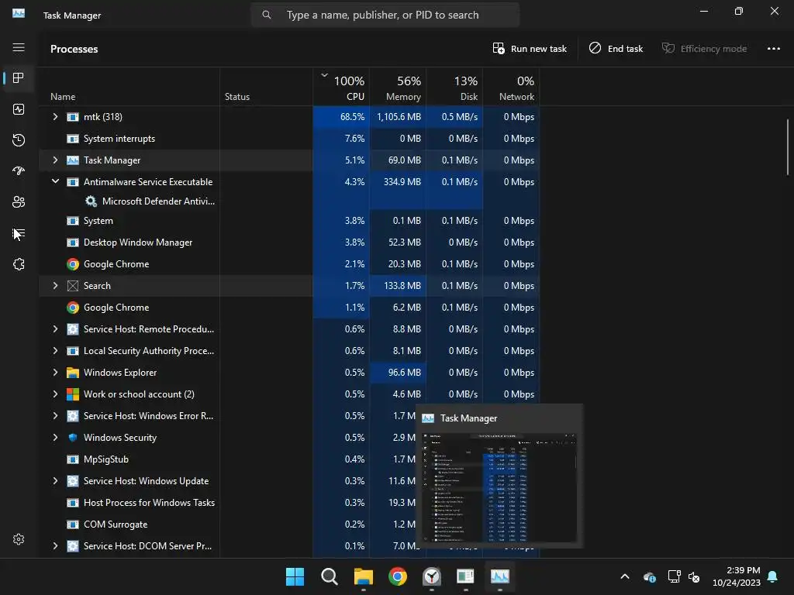Click the Windows Security shield icon
The height and width of the screenshot is (595, 794).
[x=73, y=438]
